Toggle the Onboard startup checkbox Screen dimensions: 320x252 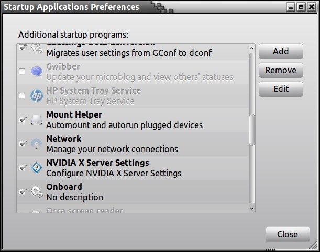click(22, 192)
